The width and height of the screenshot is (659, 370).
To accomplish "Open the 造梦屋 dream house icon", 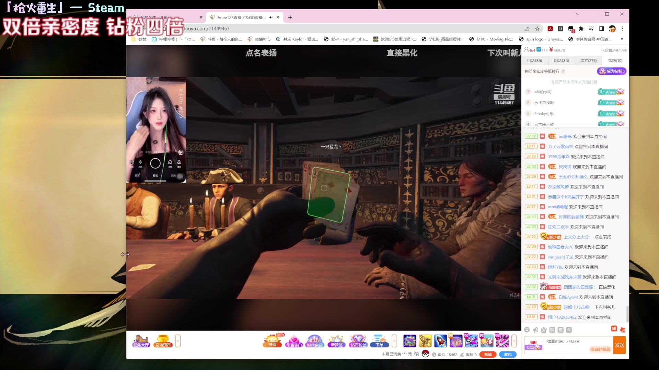I will coord(336,341).
